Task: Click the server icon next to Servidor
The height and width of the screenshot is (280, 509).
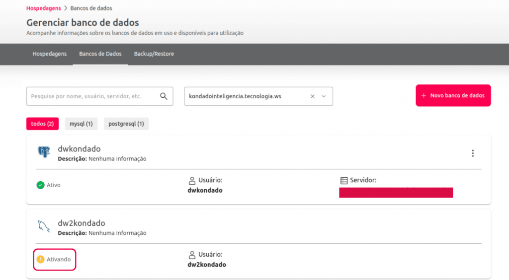Action: pos(343,180)
